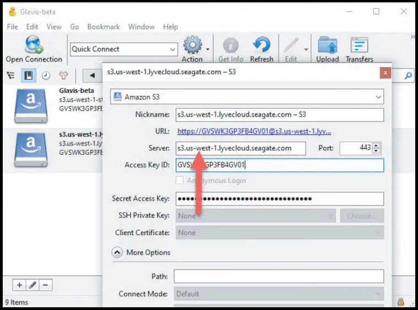Open the Client Certificate dropdown
Viewport: 418px width, 310px height.
coord(280,233)
